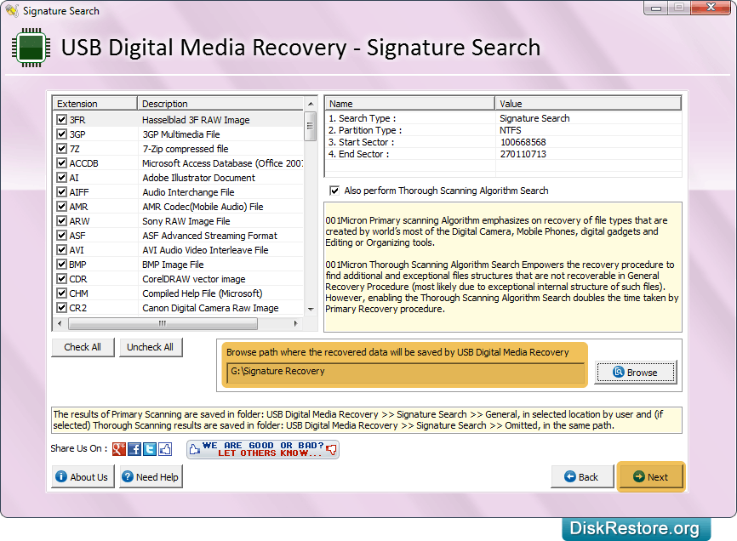Viewport: 737px width, 541px height.
Task: Click the Signature Search title bar icon
Action: point(12,10)
